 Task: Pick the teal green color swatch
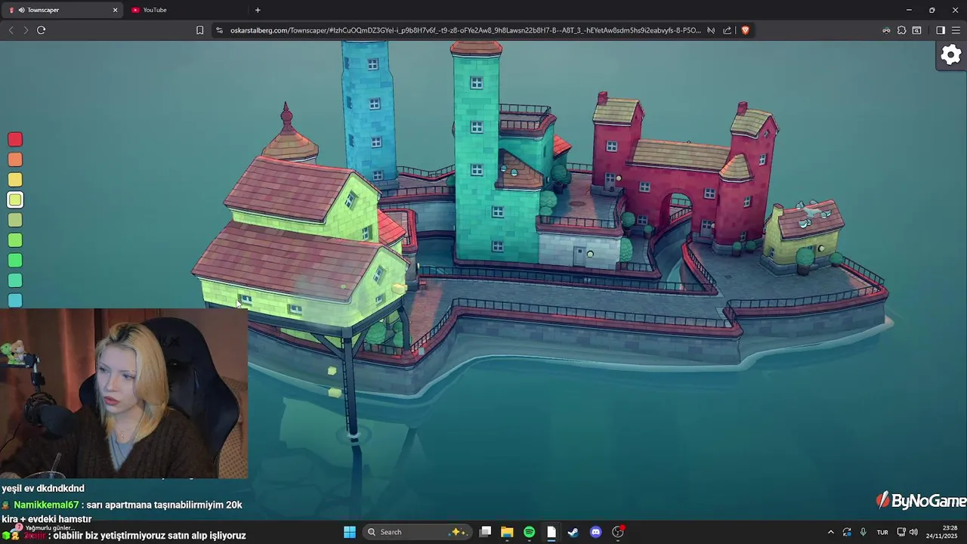pos(15,280)
